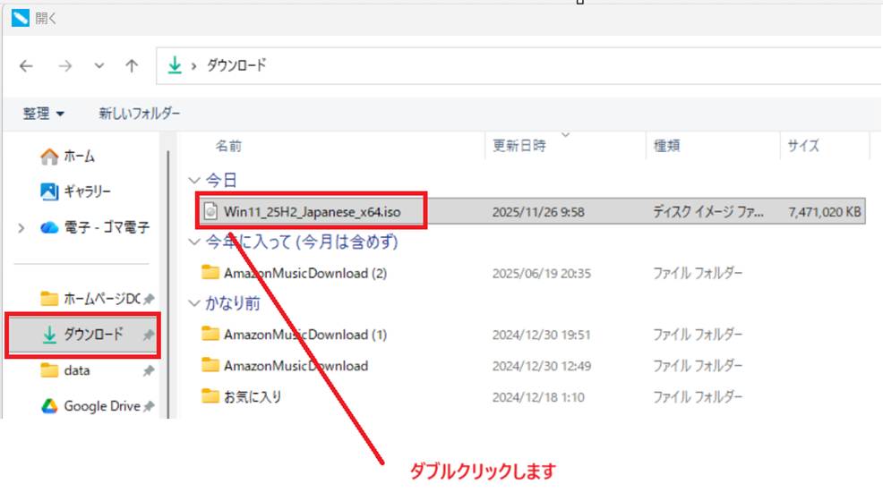Select AmazonMusicDownload (1) folder

304,335
